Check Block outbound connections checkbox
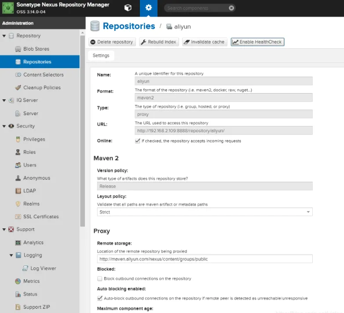 click(100, 279)
